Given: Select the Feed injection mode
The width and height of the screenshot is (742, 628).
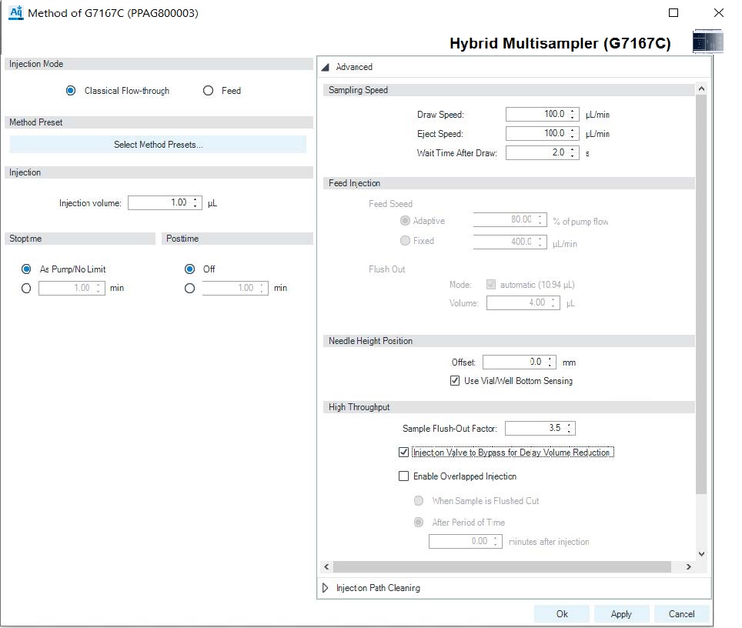Looking at the screenshot, I should (208, 90).
